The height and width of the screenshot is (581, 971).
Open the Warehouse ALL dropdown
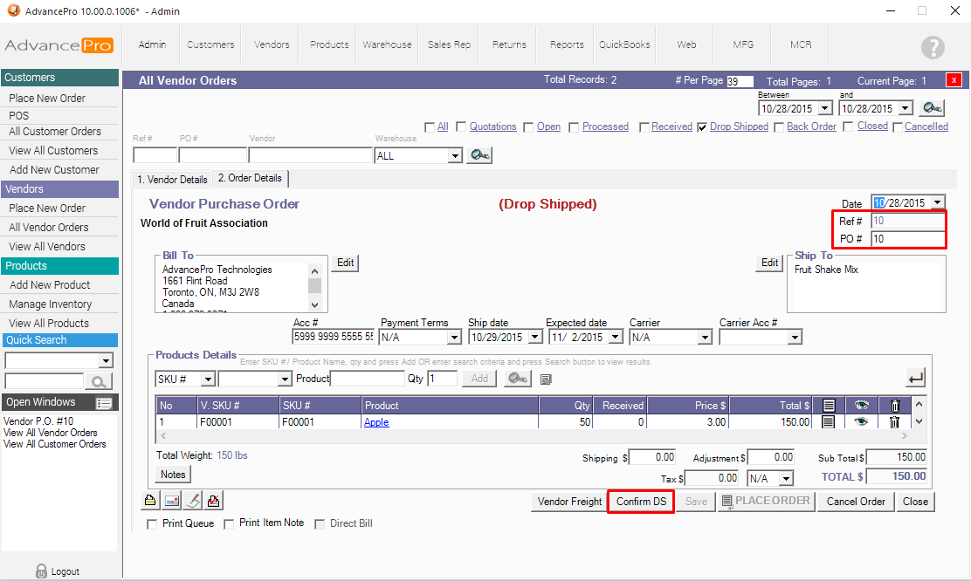(x=454, y=156)
